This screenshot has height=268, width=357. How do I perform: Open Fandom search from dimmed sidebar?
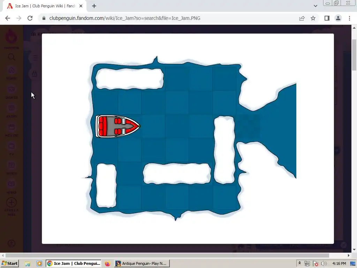tap(12, 57)
